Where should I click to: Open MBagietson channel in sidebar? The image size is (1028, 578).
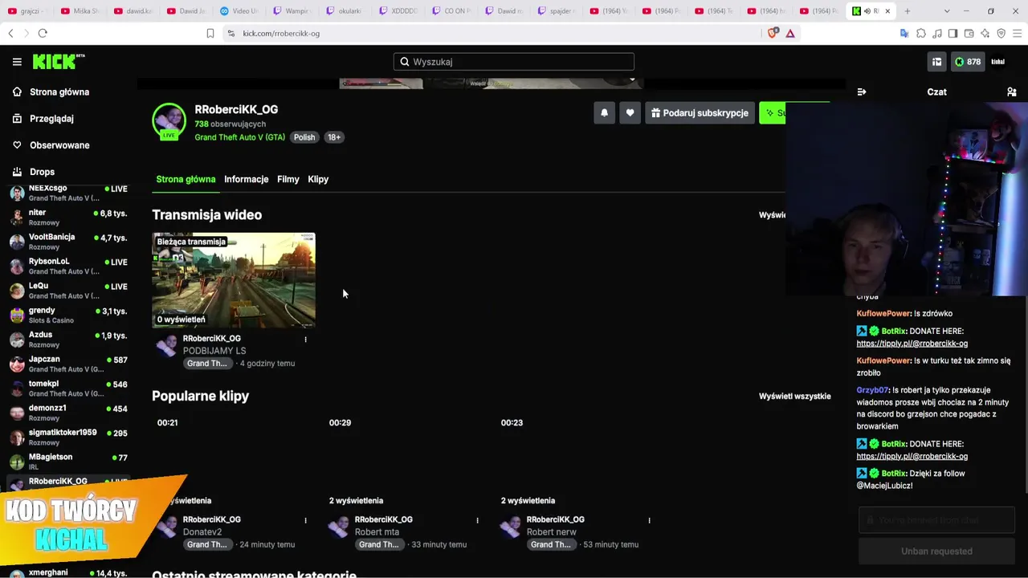[x=68, y=462]
